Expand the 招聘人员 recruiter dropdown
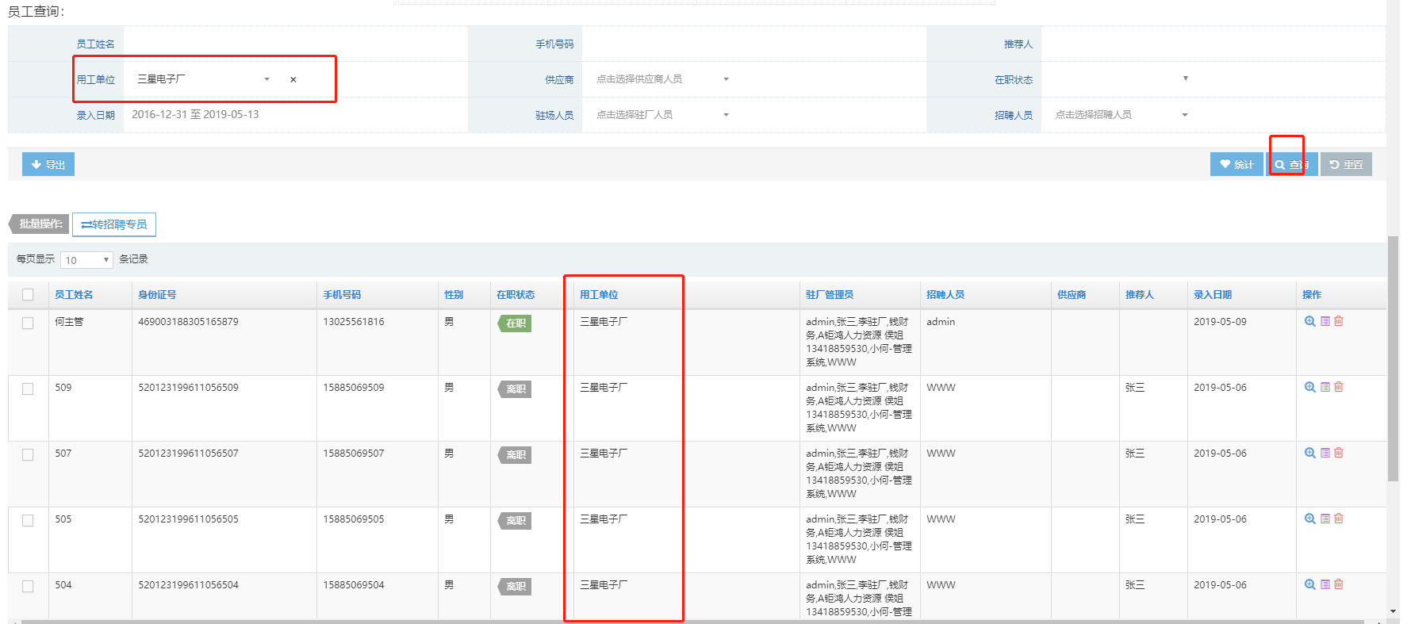1411x624 pixels. tap(1121, 115)
